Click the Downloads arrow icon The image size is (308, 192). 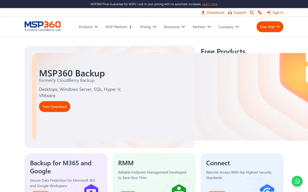click(203, 13)
